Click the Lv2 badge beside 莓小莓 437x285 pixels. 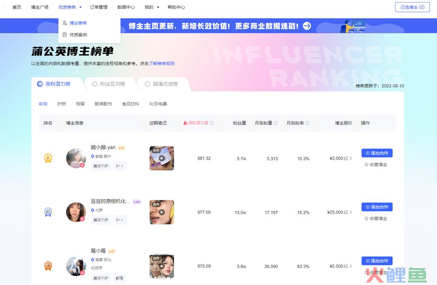click(x=111, y=251)
